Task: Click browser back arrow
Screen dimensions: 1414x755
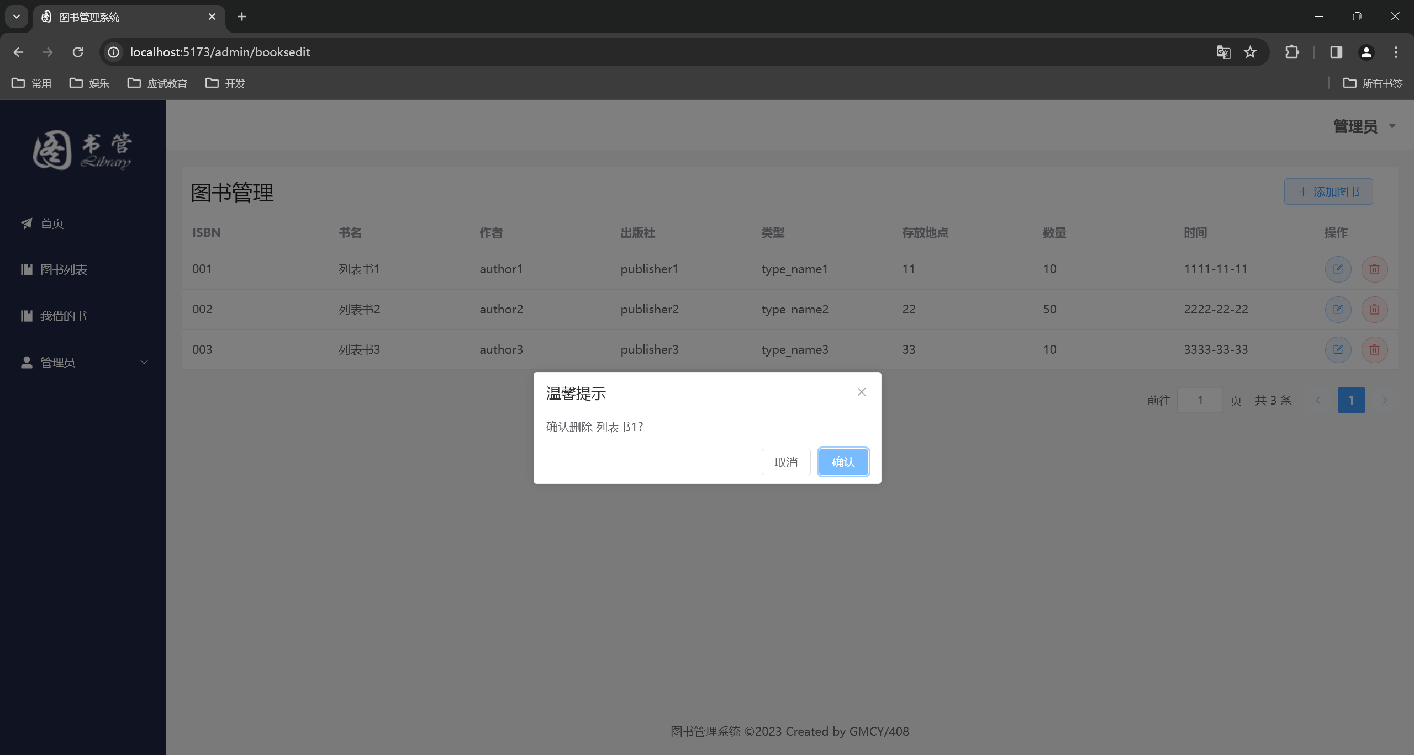Action: point(18,52)
